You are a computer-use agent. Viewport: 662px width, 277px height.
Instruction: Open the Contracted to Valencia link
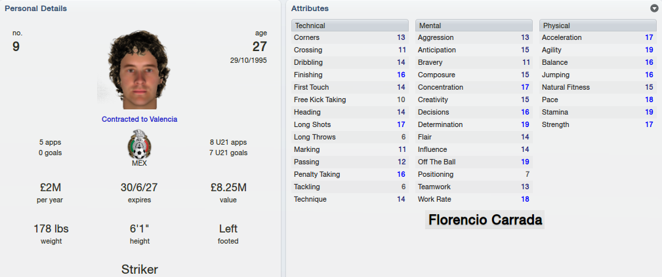point(139,119)
